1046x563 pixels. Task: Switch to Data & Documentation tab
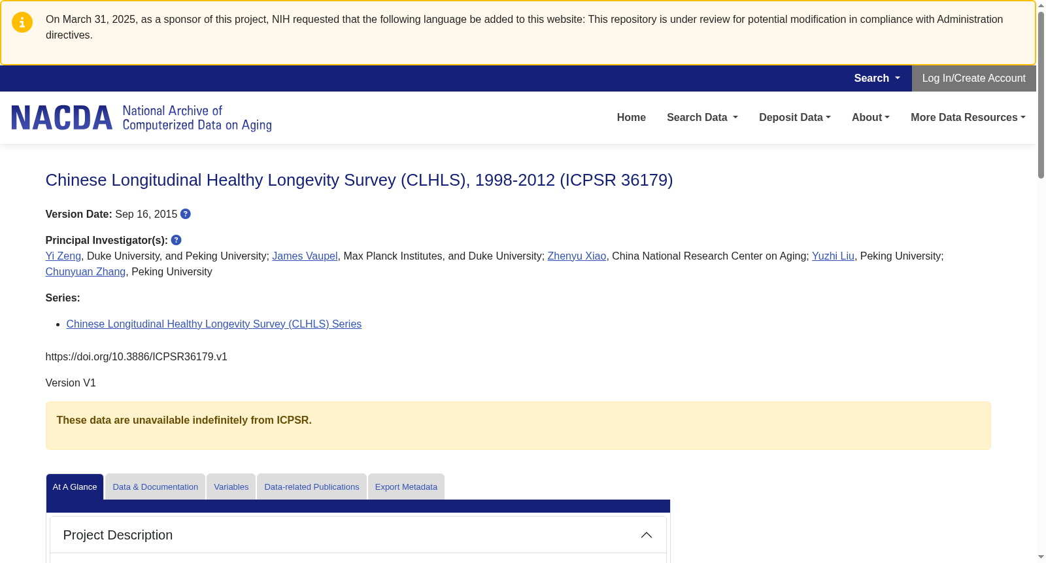coord(156,486)
